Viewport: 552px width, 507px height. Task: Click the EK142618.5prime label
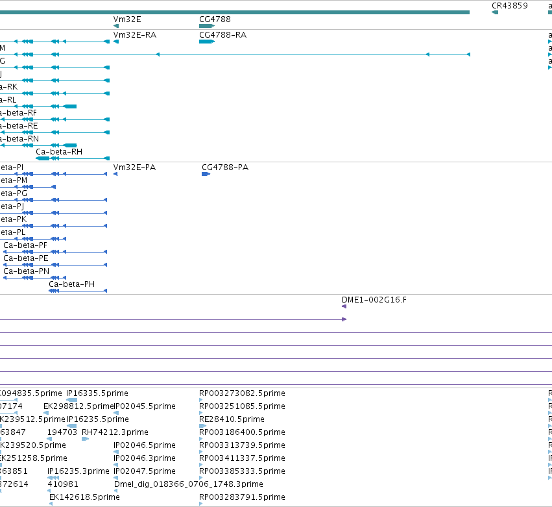[x=84, y=497]
